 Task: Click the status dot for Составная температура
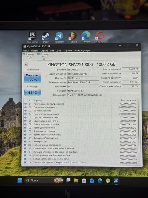click(26, 107)
